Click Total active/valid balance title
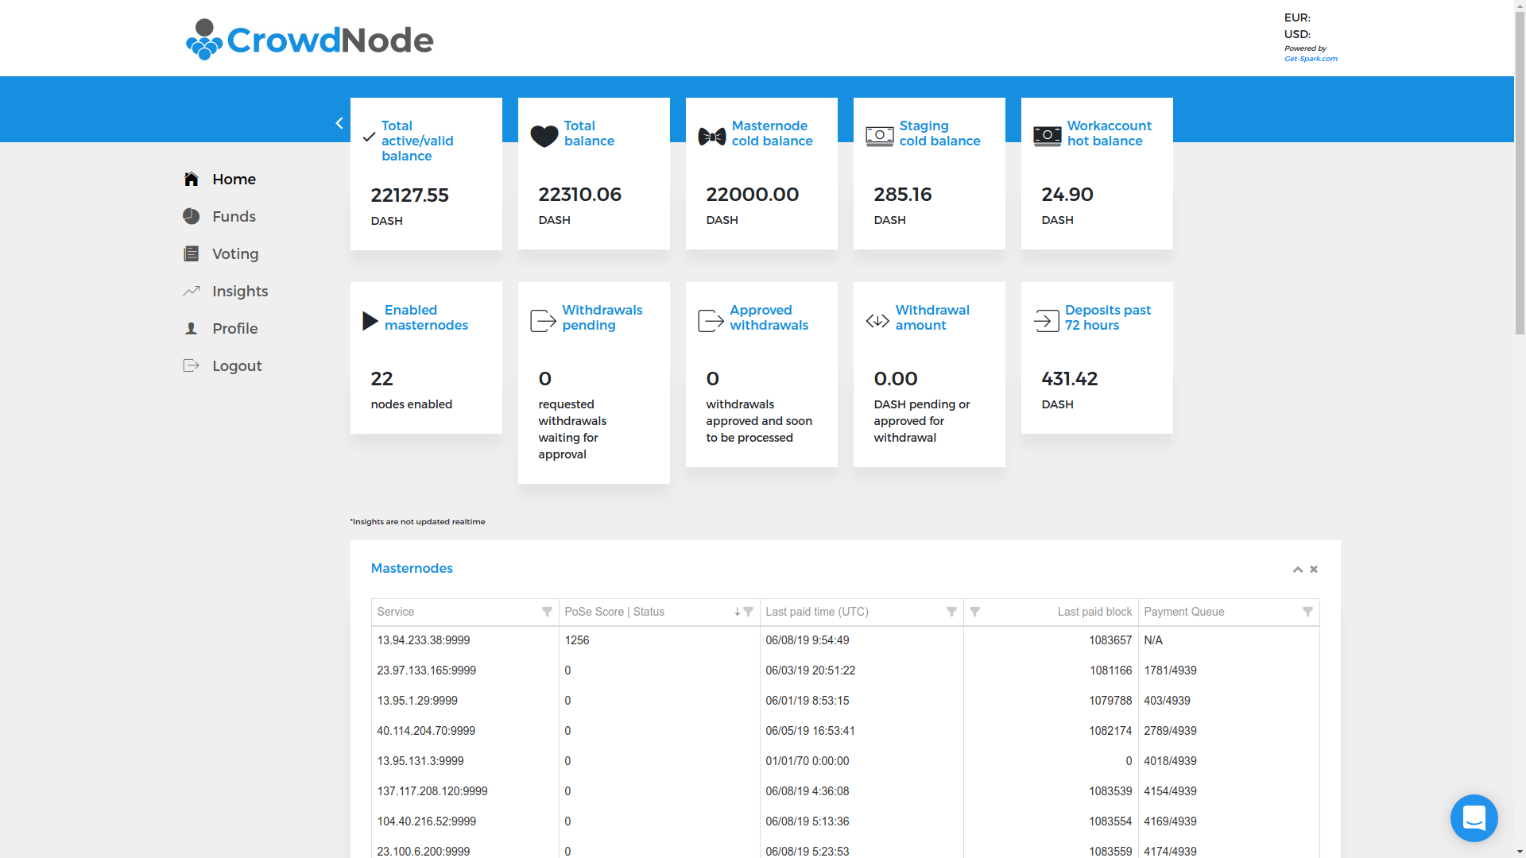The image size is (1526, 858). coord(417,141)
